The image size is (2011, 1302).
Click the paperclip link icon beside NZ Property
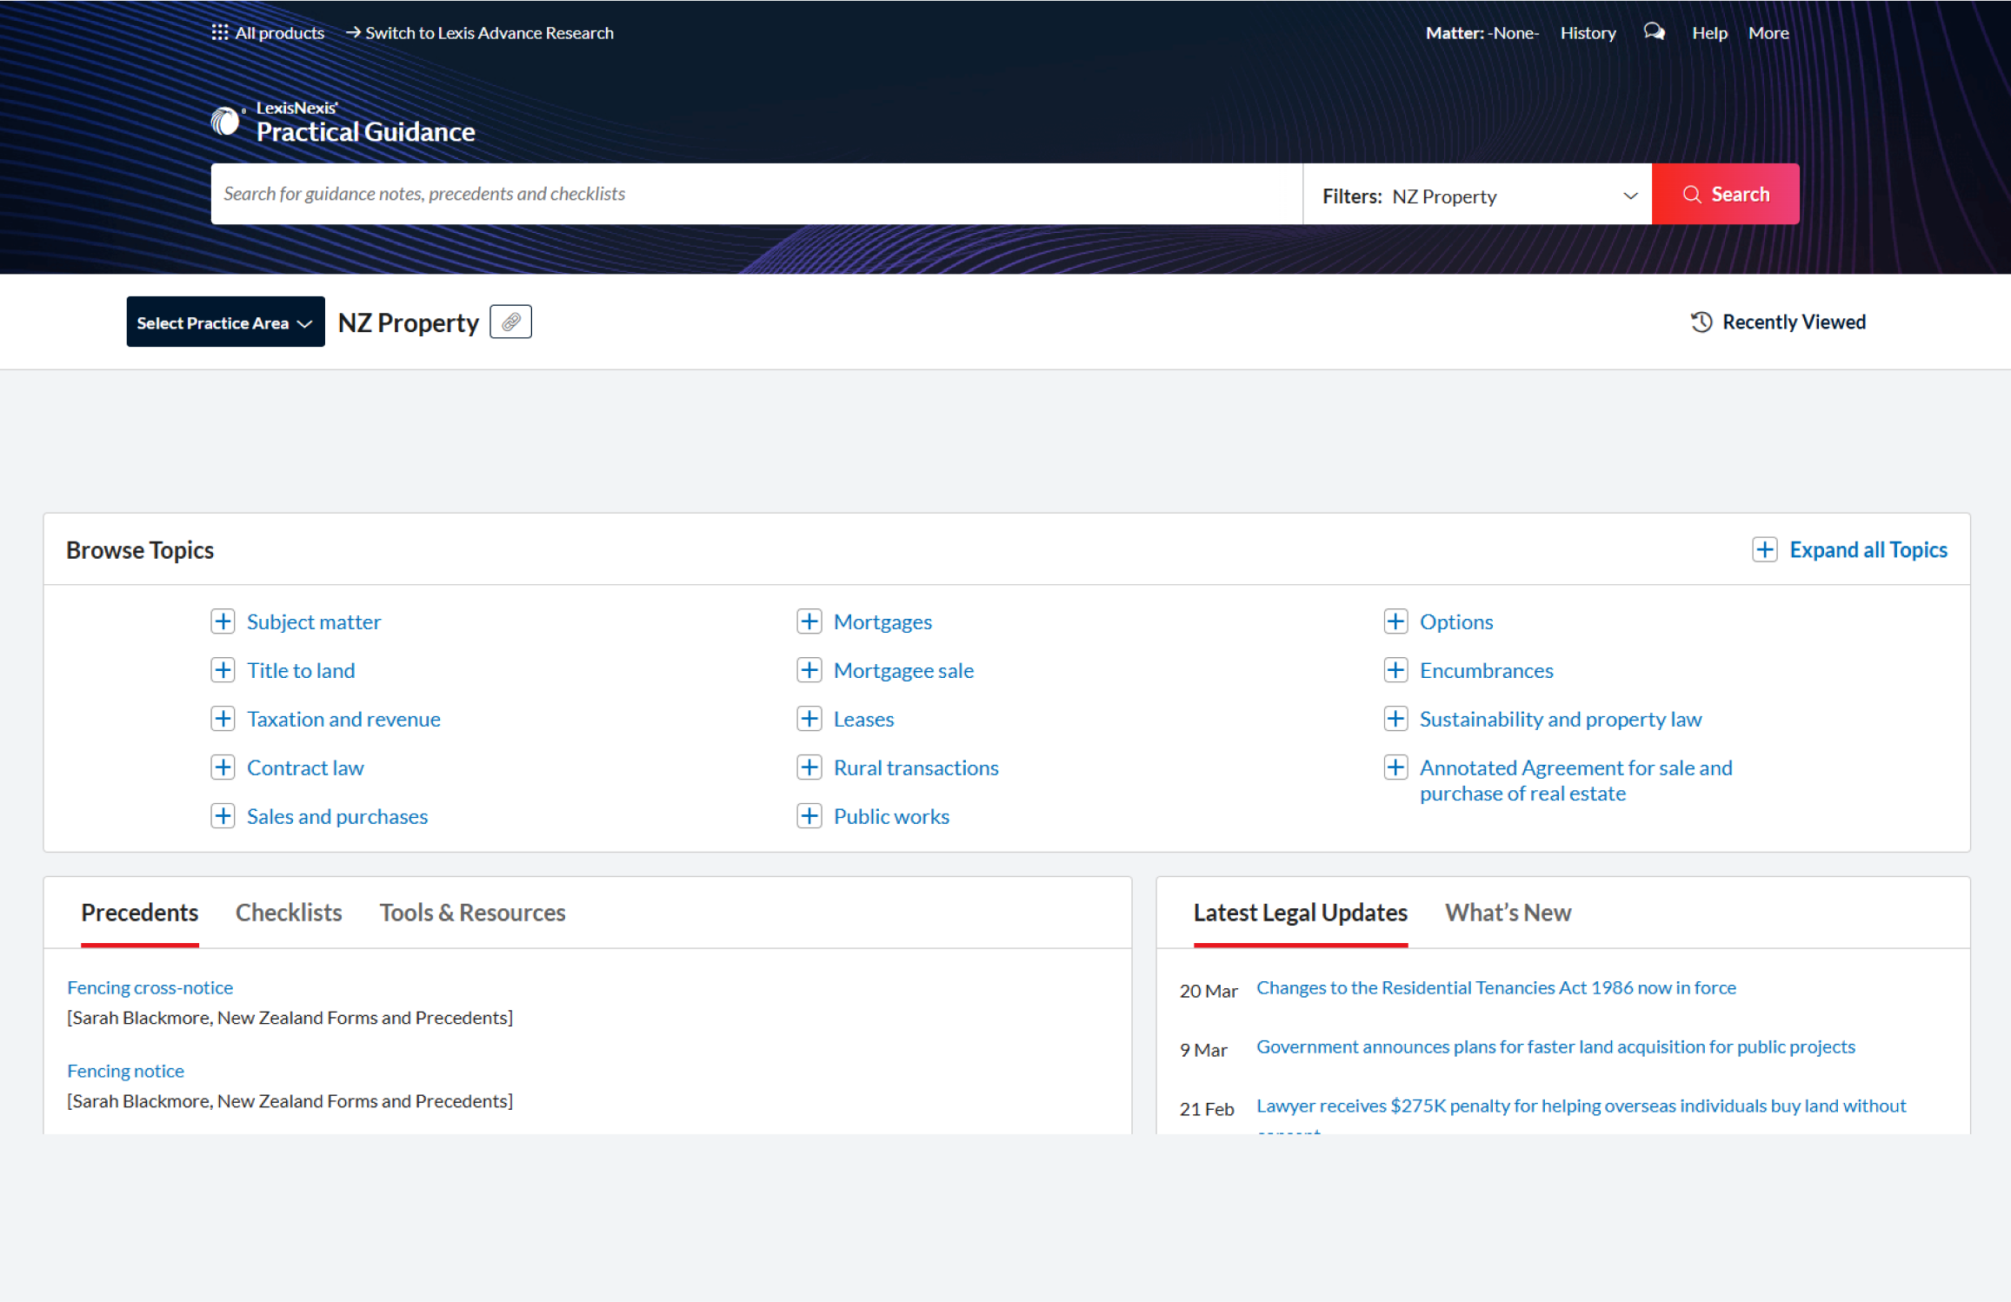tap(510, 322)
